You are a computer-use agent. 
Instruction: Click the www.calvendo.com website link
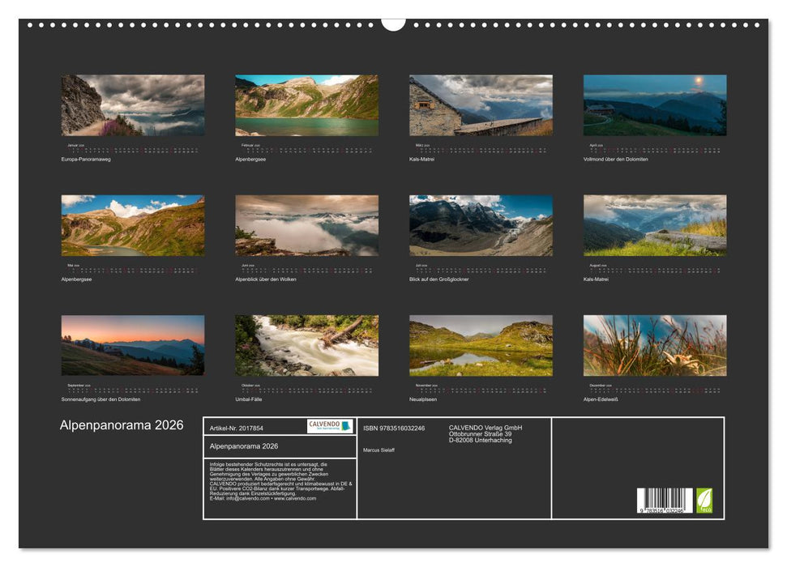pyautogui.click(x=296, y=498)
